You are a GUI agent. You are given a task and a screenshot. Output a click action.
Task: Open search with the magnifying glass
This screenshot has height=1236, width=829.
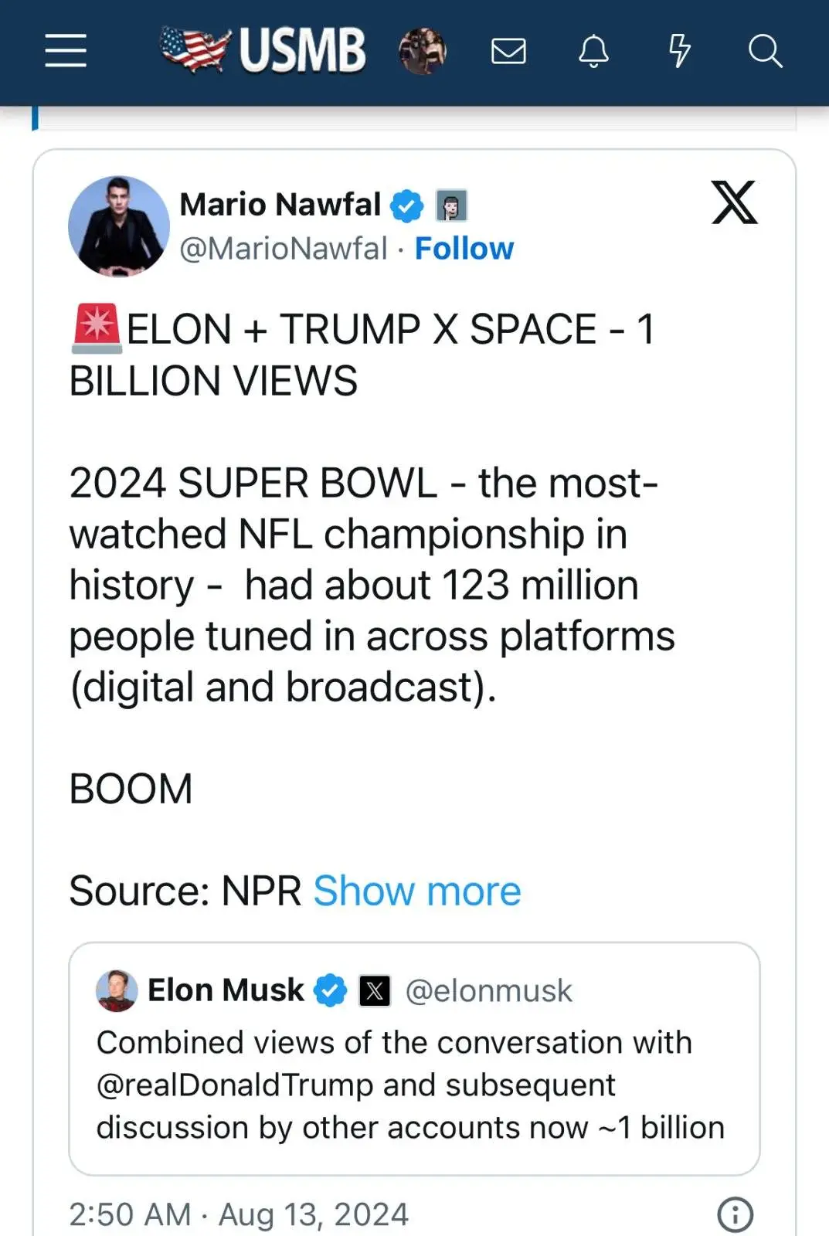tap(765, 51)
